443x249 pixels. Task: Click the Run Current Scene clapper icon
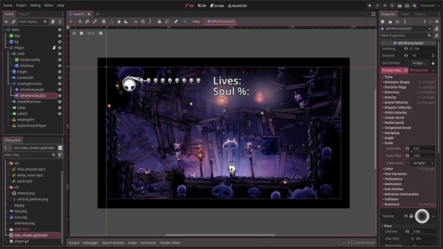(x=399, y=6)
